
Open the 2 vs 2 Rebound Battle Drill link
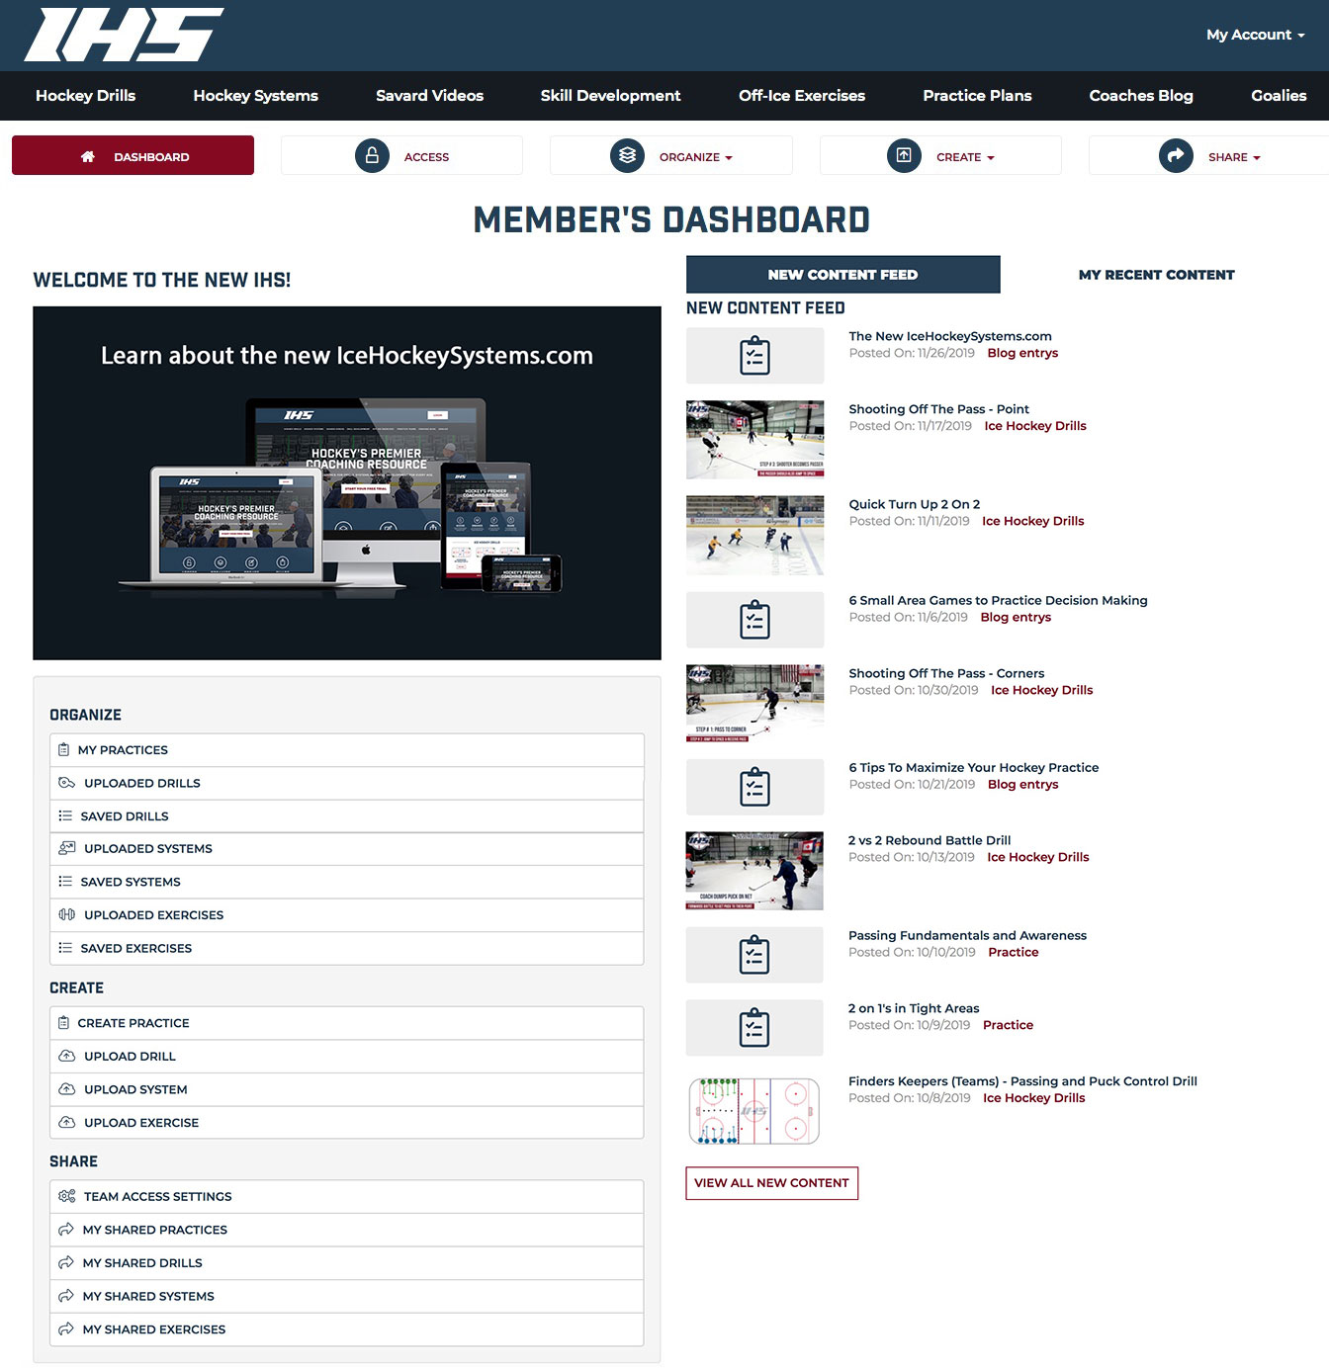930,840
